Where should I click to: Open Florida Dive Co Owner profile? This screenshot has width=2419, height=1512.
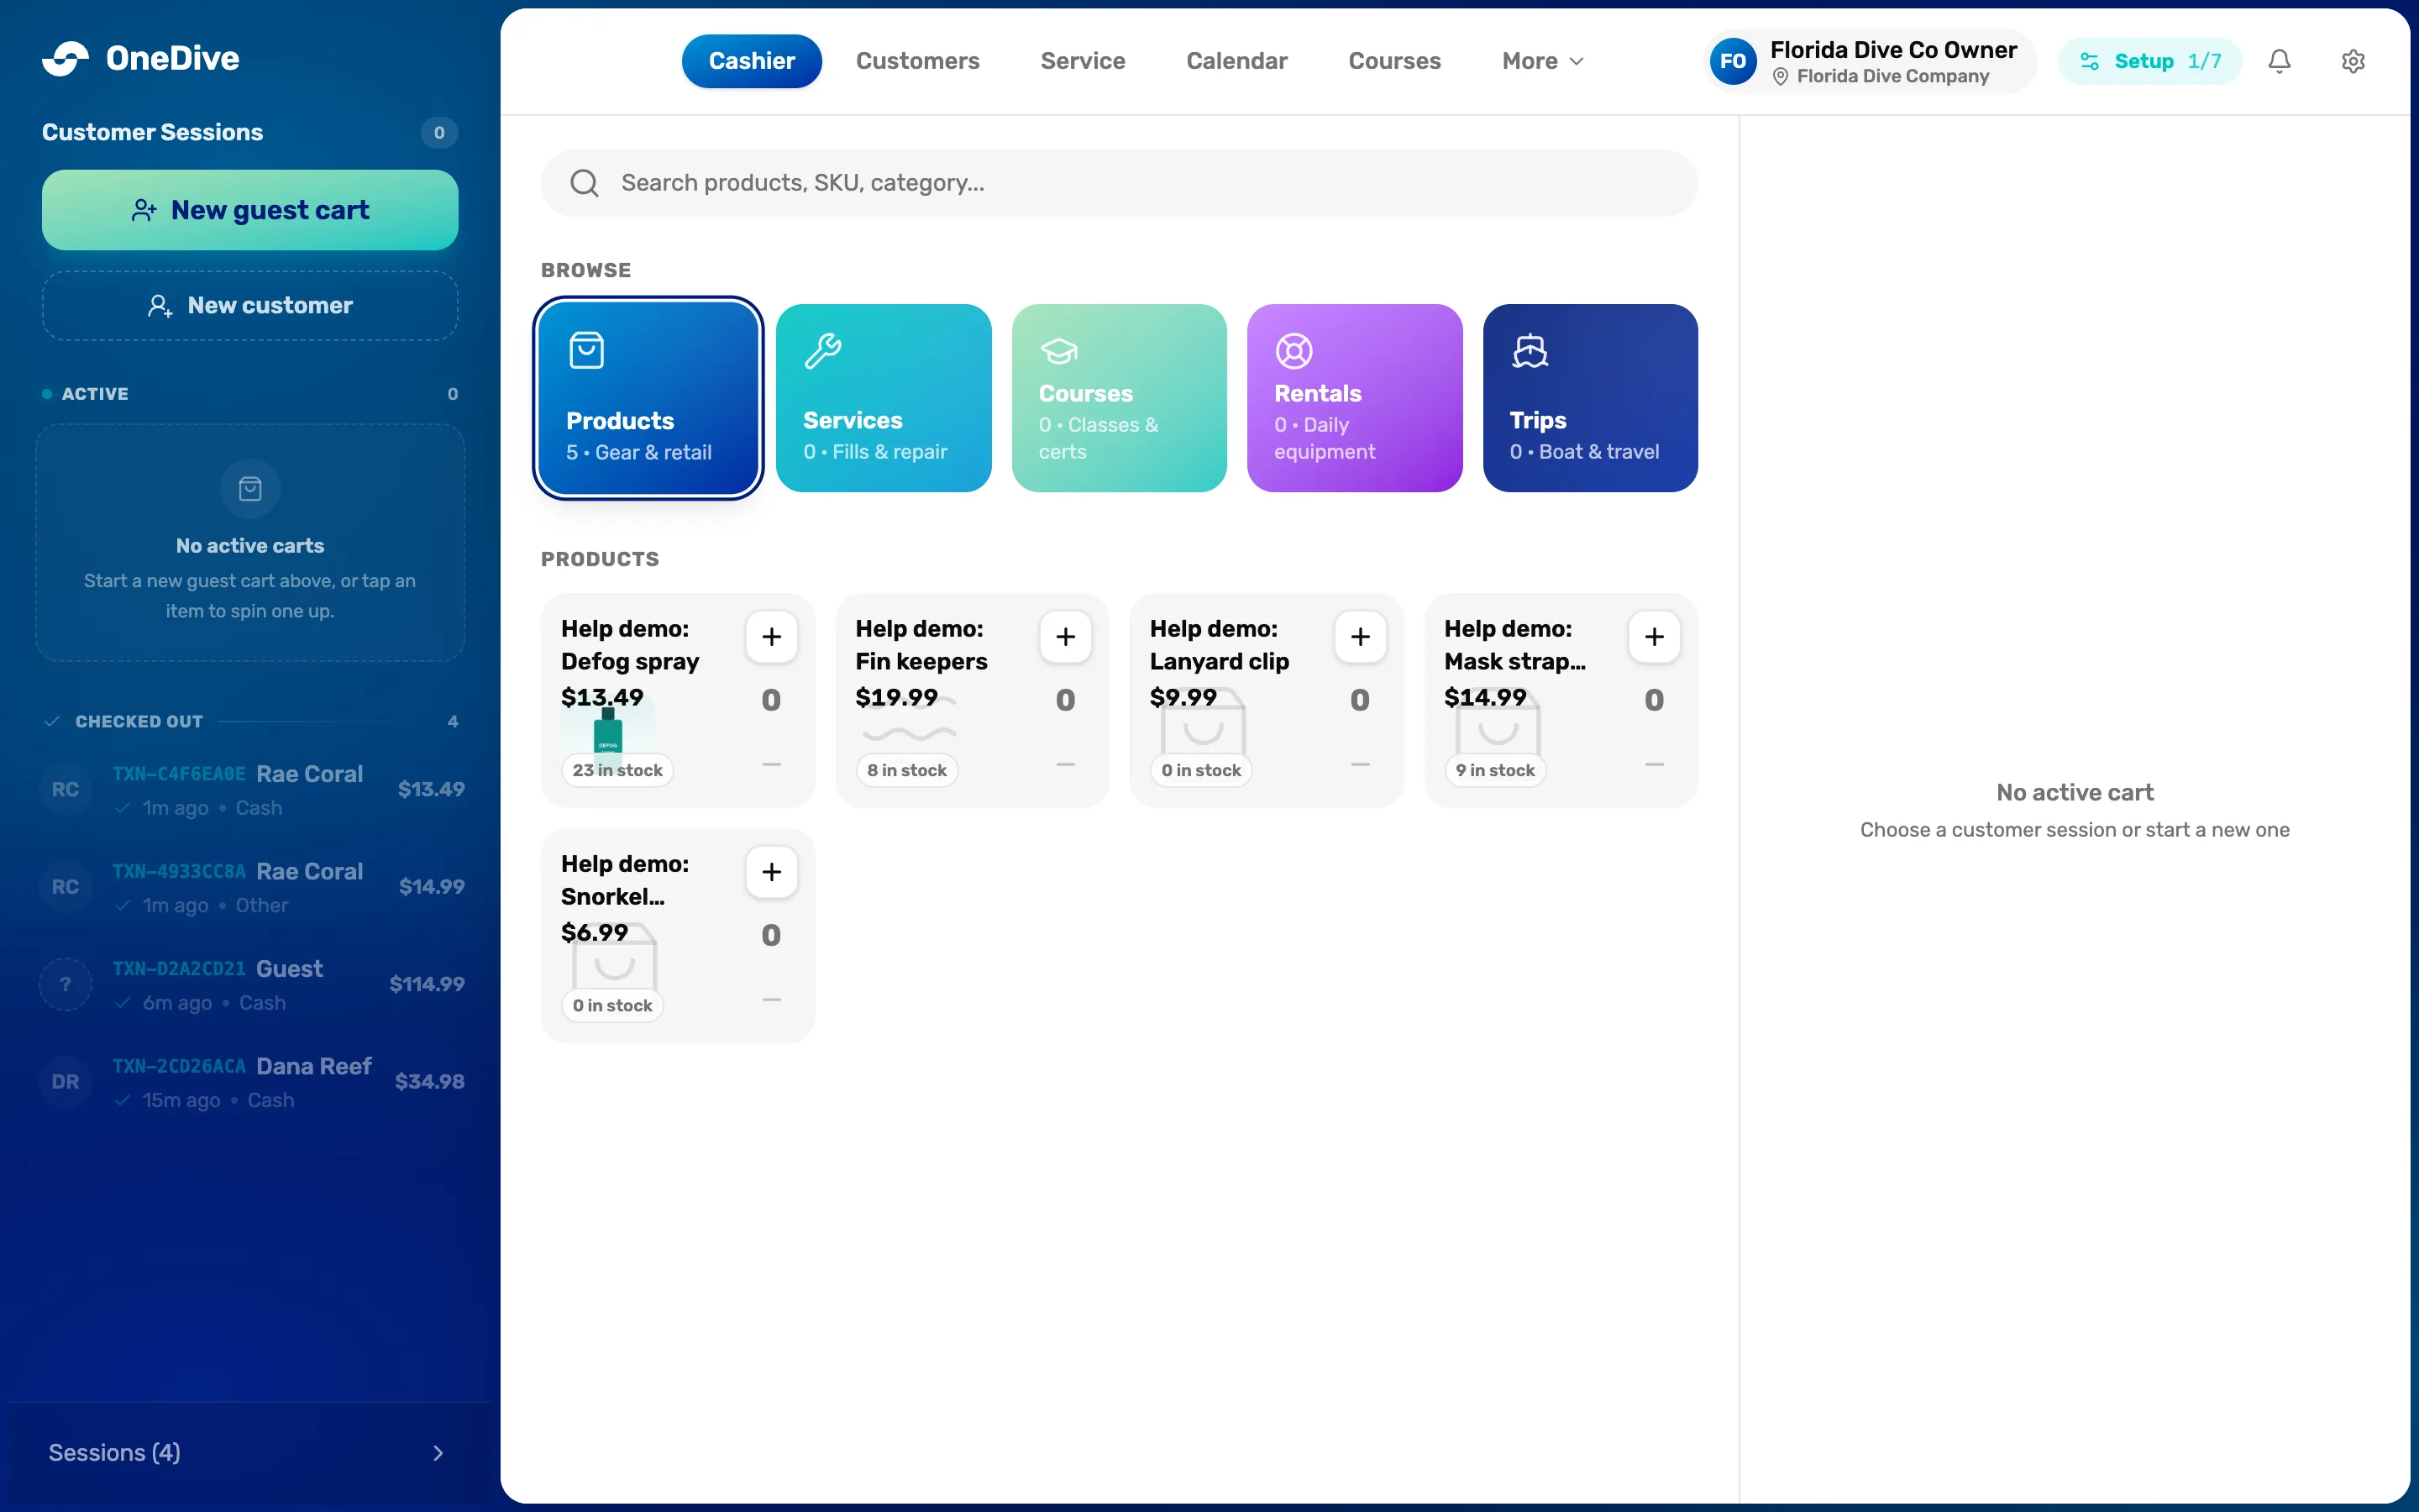coord(1869,61)
